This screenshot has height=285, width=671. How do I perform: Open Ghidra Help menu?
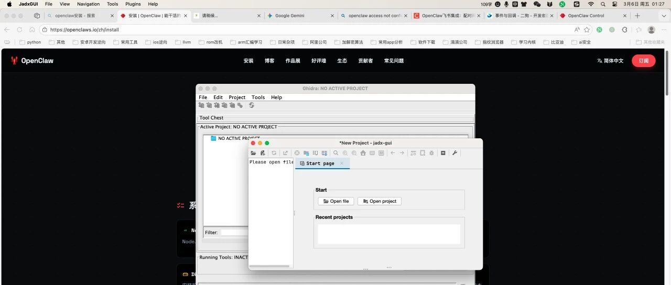pyautogui.click(x=276, y=97)
